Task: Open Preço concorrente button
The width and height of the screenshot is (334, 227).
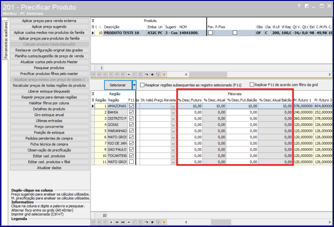Action: 49,126
